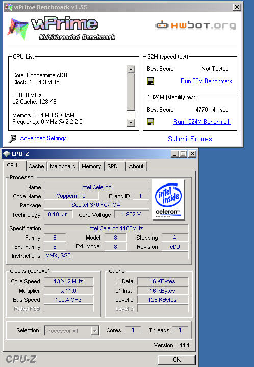Viewport: 254px width, 367px height.
Task: Click the Intel Inside Celeron logo
Action: (168, 200)
